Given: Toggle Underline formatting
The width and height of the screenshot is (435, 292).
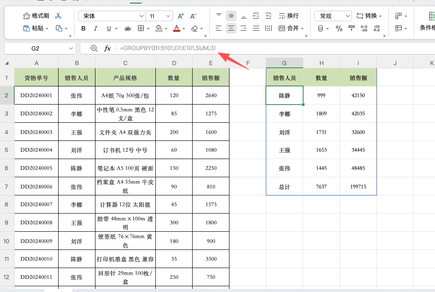Looking at the screenshot, I should pyautogui.click(x=109, y=28).
